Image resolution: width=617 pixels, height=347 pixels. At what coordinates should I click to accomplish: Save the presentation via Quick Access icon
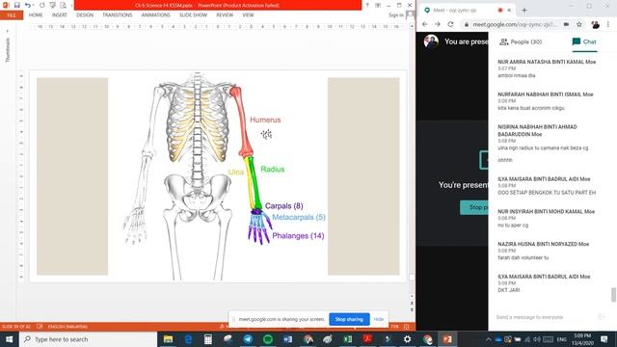point(17,5)
